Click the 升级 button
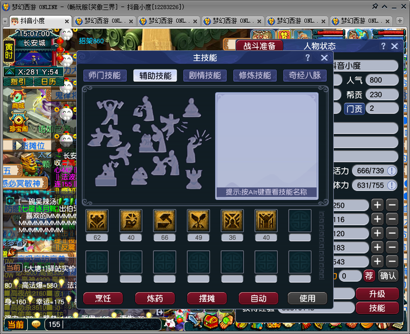Screen dimensions: 410x334 coord(377,294)
